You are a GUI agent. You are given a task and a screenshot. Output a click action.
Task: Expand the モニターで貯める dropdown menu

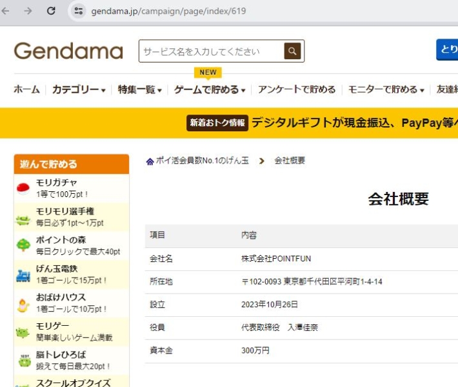386,90
